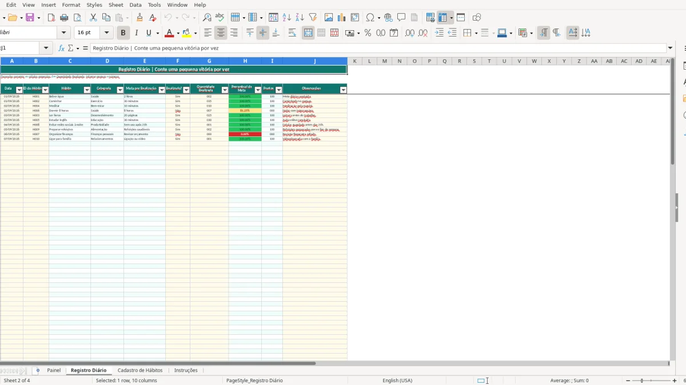686x385 pixels.
Task: Toggle wrap text
Action: pos(292,33)
